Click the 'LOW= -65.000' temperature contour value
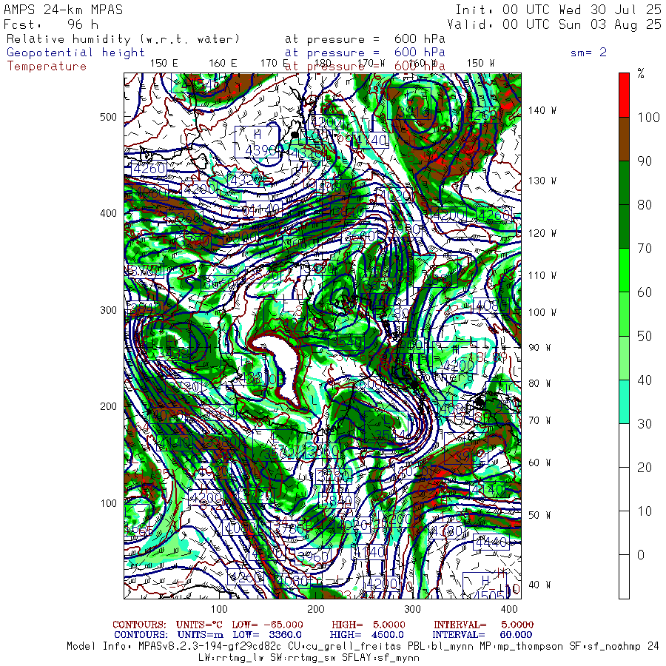666x666 pixels. [x=268, y=625]
